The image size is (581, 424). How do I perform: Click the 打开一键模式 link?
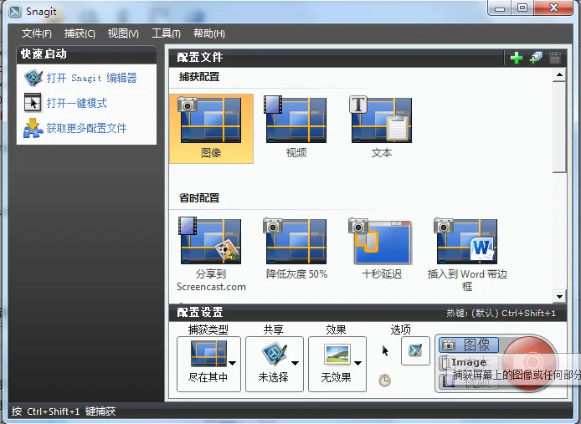(x=77, y=103)
